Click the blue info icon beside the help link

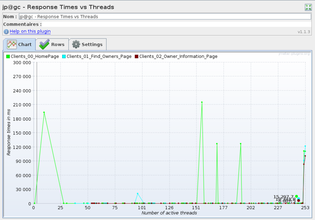[6, 32]
